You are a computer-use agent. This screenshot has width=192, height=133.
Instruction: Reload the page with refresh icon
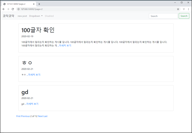[x=13, y=9]
